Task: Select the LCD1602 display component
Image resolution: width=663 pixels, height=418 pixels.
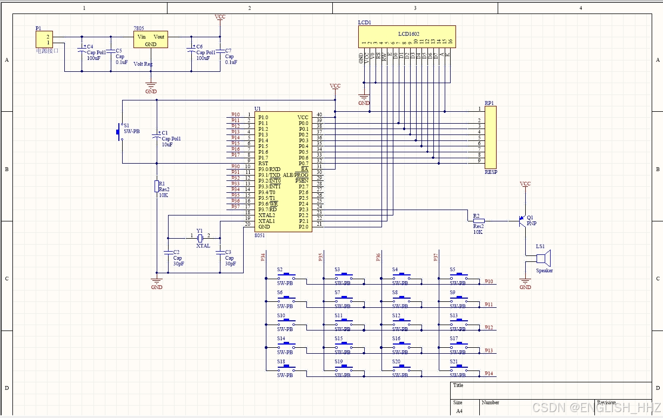Action: [x=407, y=37]
